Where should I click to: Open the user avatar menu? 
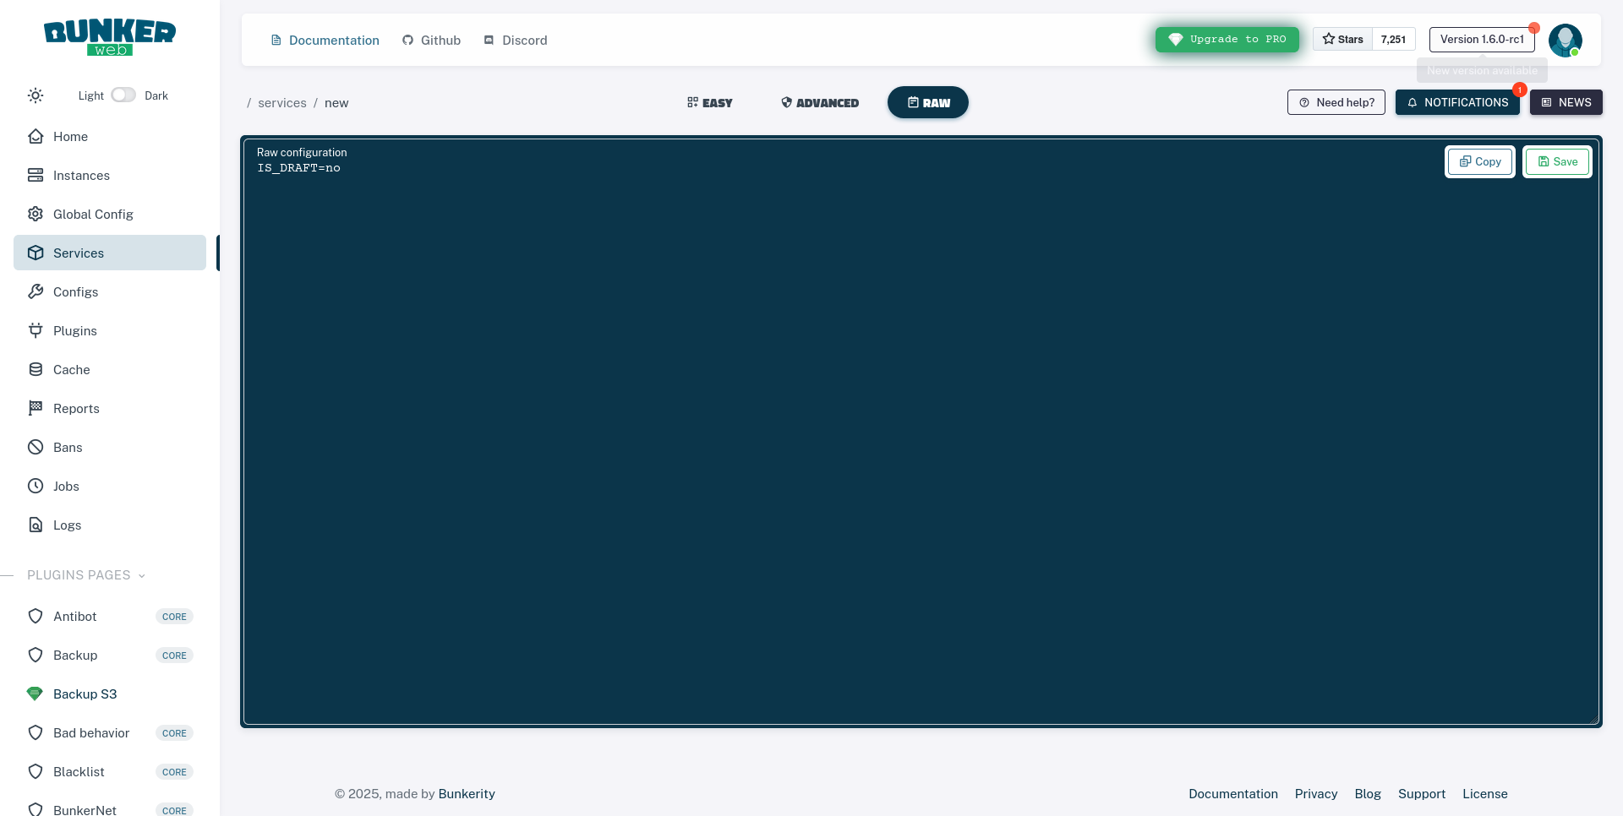pos(1566,40)
